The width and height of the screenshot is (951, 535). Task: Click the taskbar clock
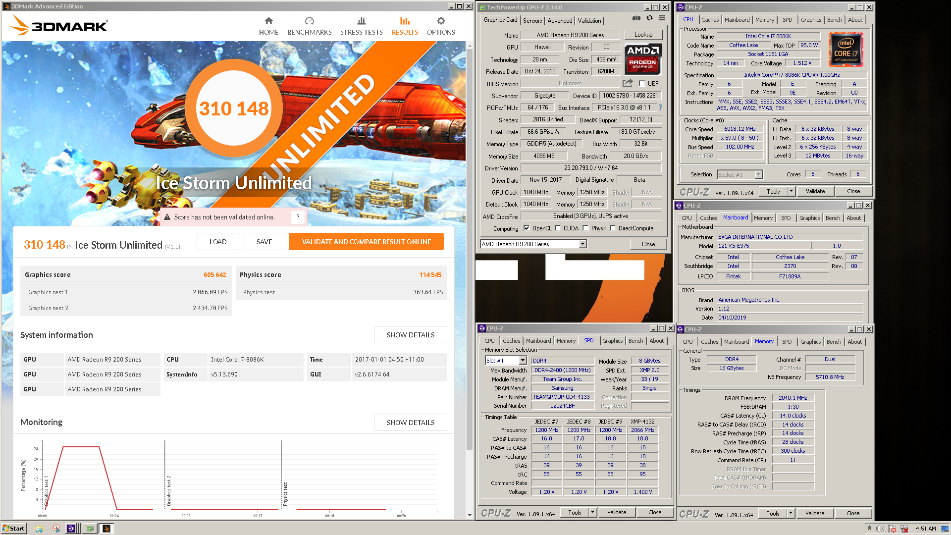coord(925,529)
